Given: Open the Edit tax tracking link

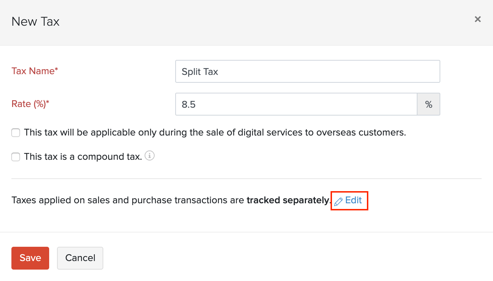Looking at the screenshot, I should click(x=353, y=200).
